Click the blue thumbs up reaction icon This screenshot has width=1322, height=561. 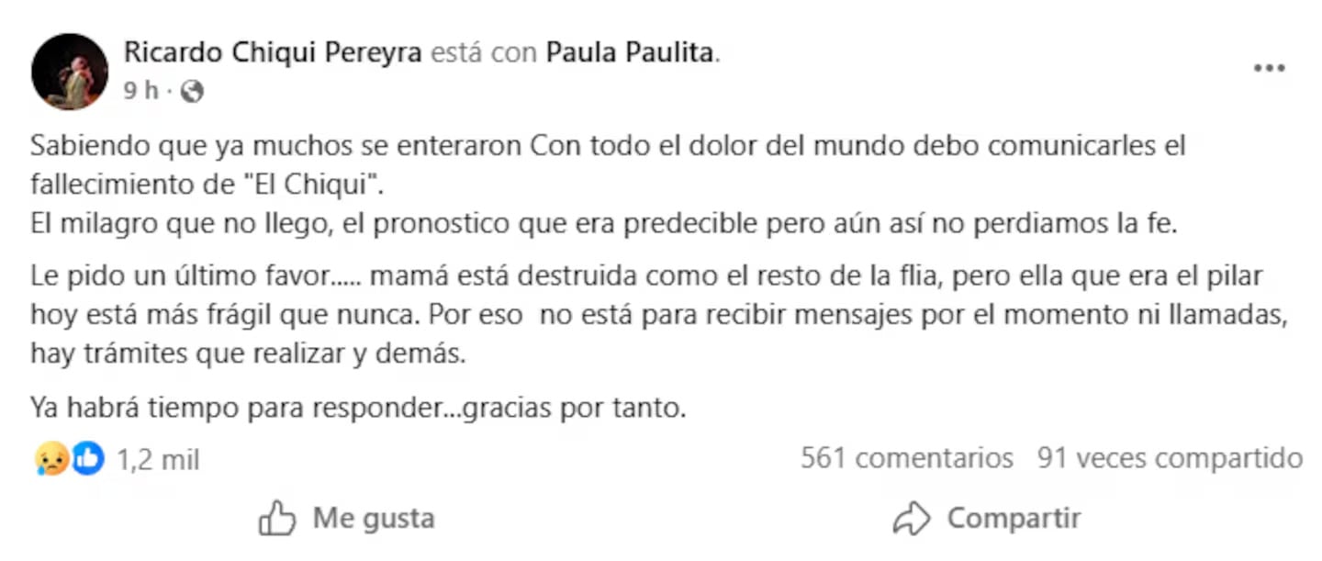coord(86,458)
